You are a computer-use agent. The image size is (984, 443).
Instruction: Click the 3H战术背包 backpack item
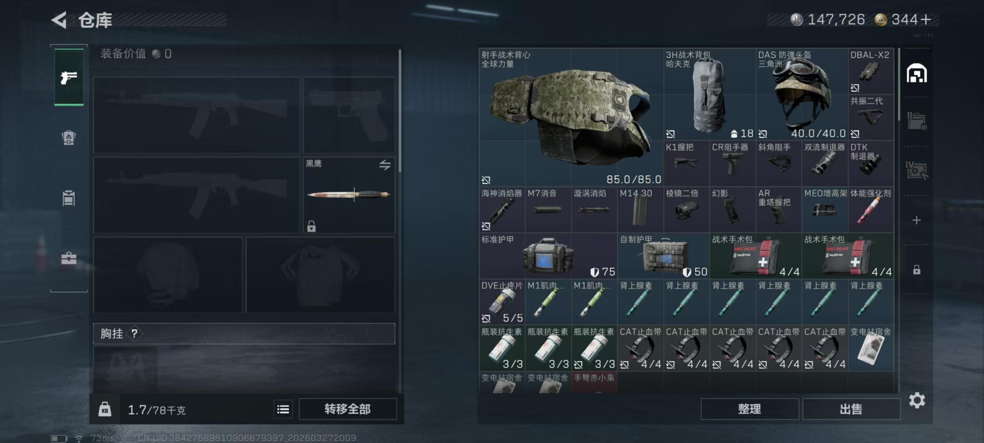pos(709,94)
